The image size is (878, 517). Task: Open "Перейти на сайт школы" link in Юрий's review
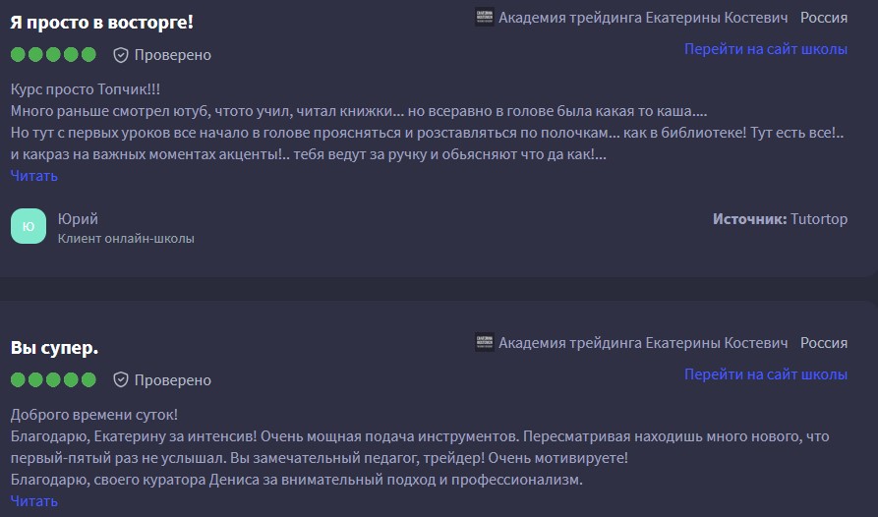(x=765, y=49)
